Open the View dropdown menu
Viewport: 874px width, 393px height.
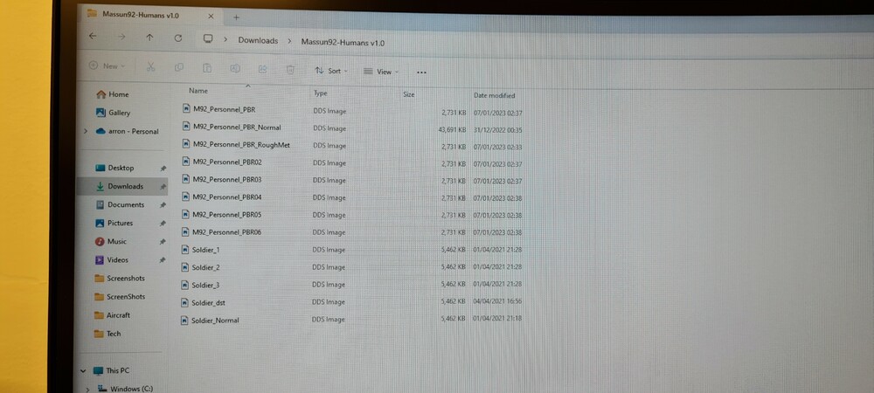[x=381, y=72]
